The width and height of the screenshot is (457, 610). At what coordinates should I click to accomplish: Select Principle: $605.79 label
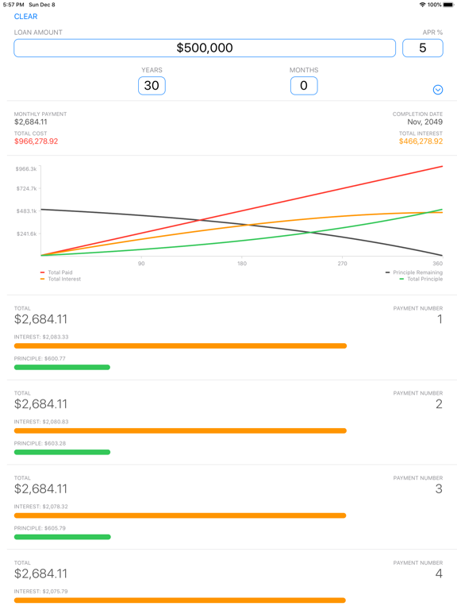pyautogui.click(x=40, y=528)
